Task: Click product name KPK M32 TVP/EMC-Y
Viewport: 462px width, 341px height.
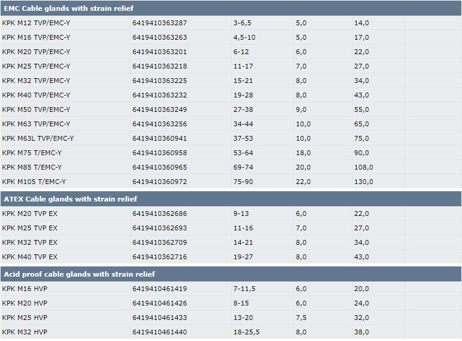Action: click(x=36, y=81)
